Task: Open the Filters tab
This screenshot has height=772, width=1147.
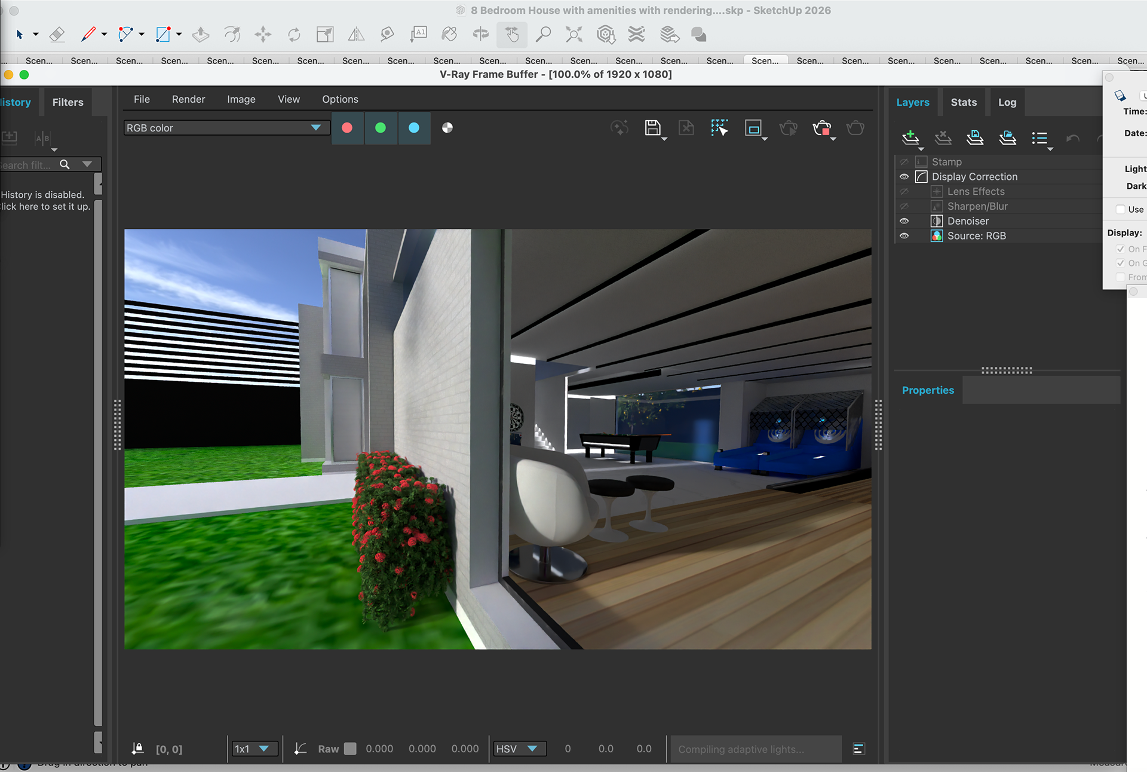Action: (68, 102)
